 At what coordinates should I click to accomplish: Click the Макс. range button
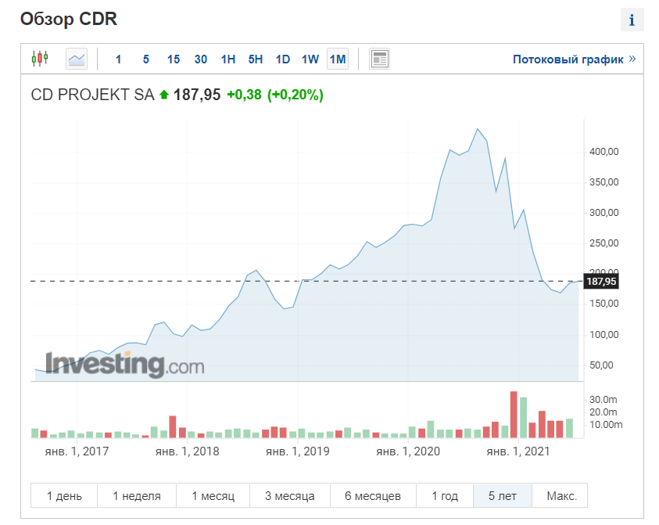(561, 496)
